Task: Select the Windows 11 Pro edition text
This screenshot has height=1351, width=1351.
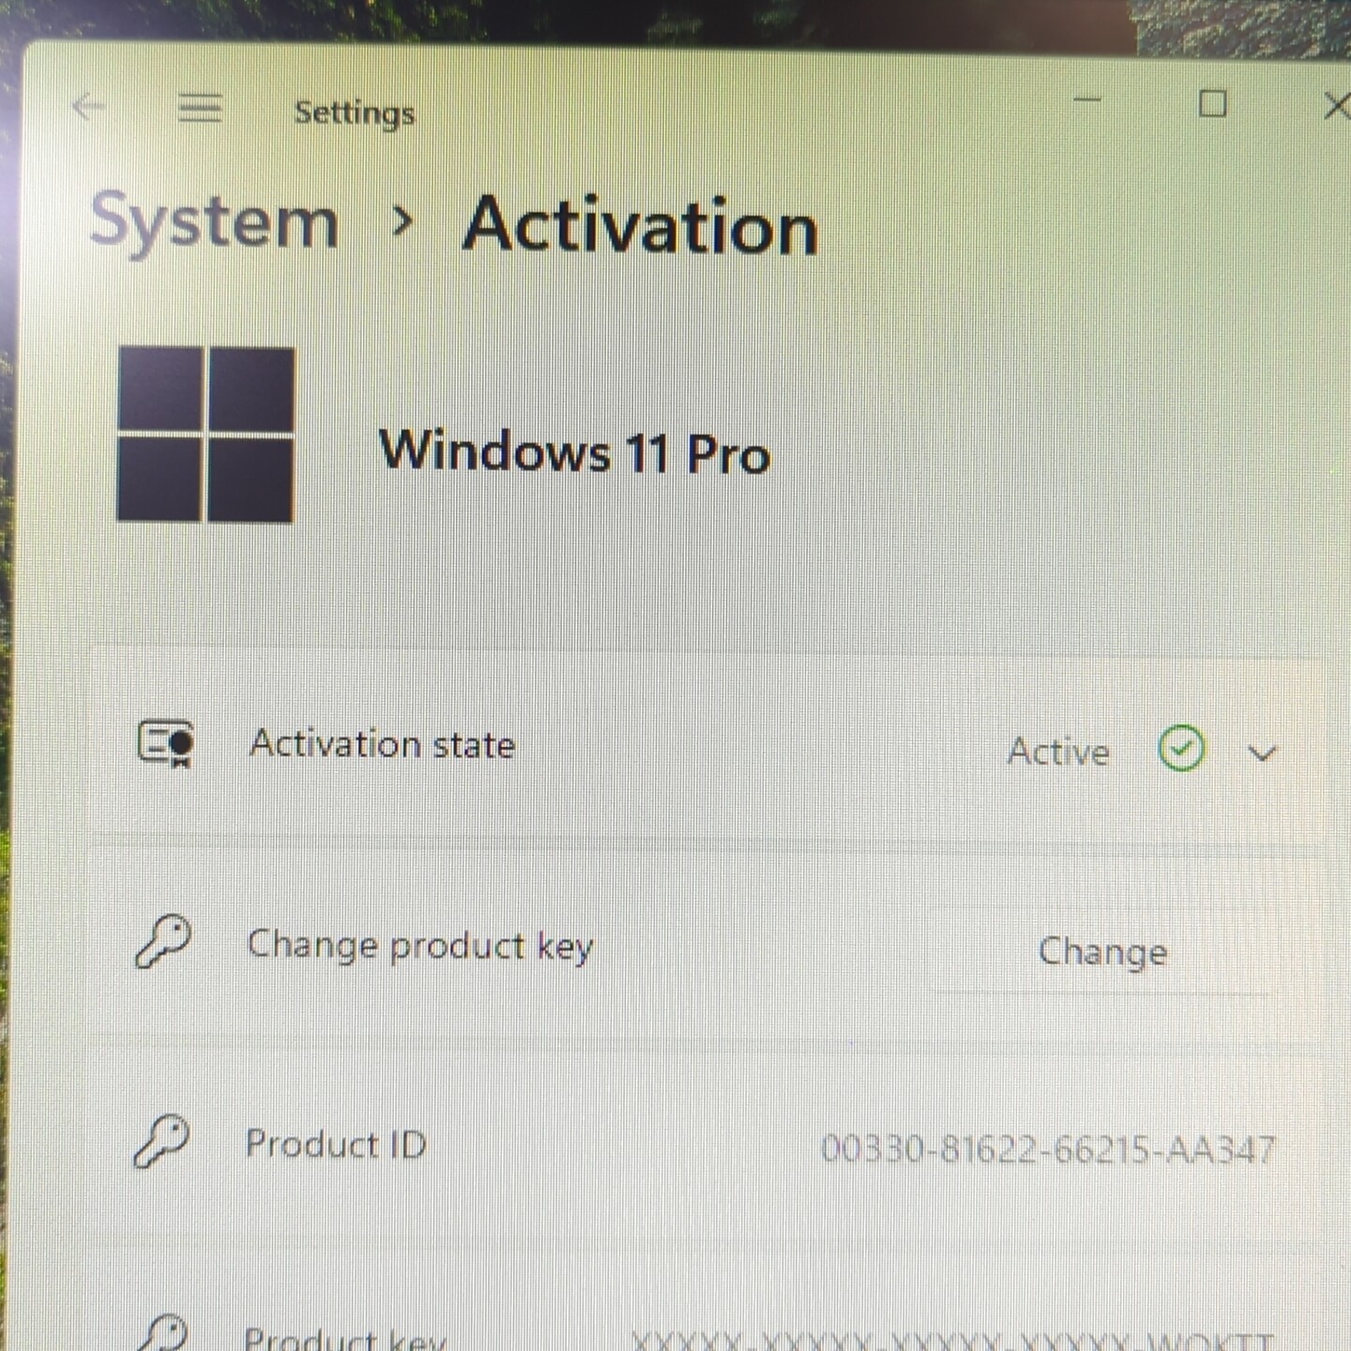Action: click(x=574, y=452)
